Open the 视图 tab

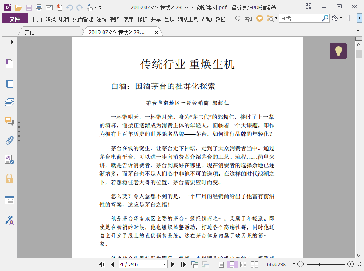pos(115,19)
